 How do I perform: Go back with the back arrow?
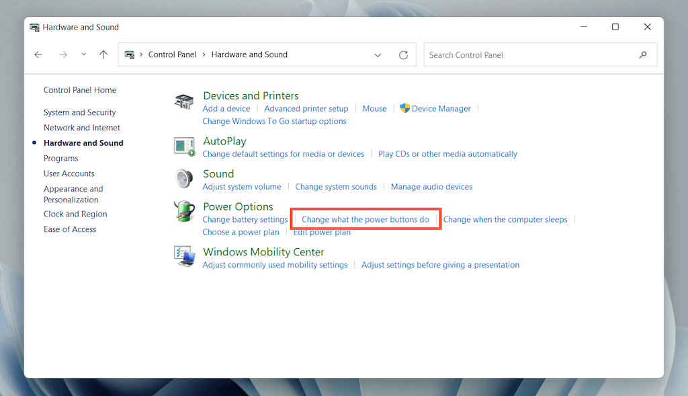(x=38, y=54)
